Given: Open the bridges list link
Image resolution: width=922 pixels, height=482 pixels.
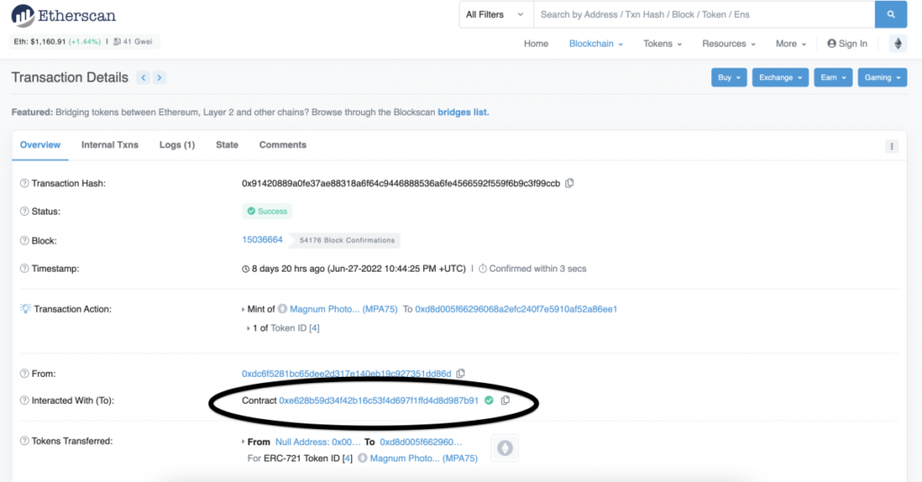Looking at the screenshot, I should click(463, 112).
